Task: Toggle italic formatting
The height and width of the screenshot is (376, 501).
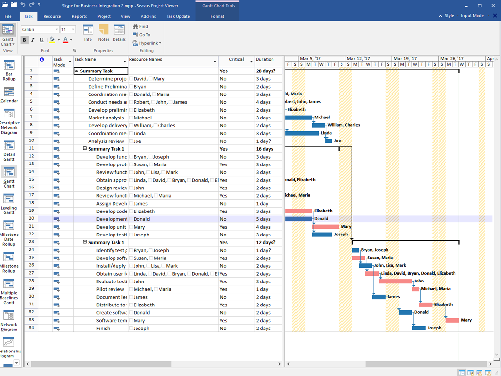Action: pyautogui.click(x=32, y=40)
